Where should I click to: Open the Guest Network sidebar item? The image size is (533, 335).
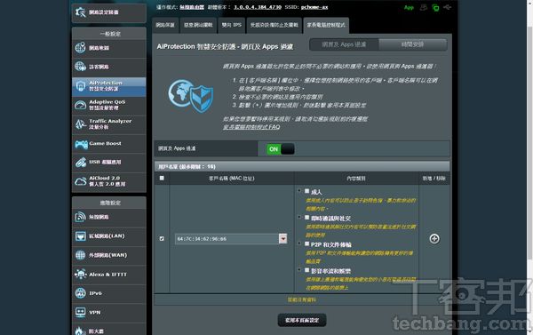[x=108, y=67]
